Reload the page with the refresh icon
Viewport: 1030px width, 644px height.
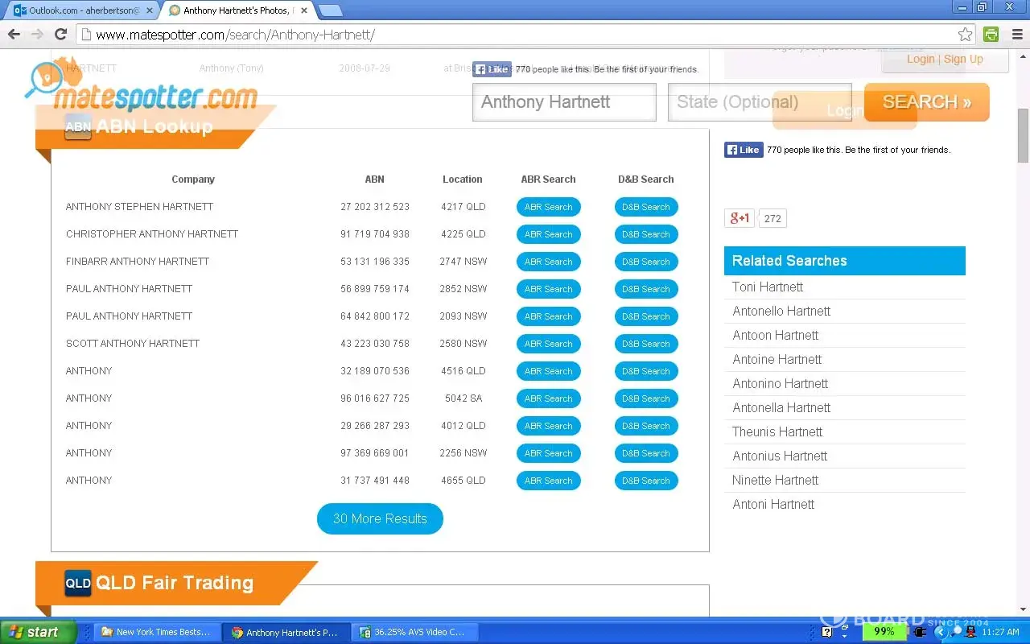point(60,34)
